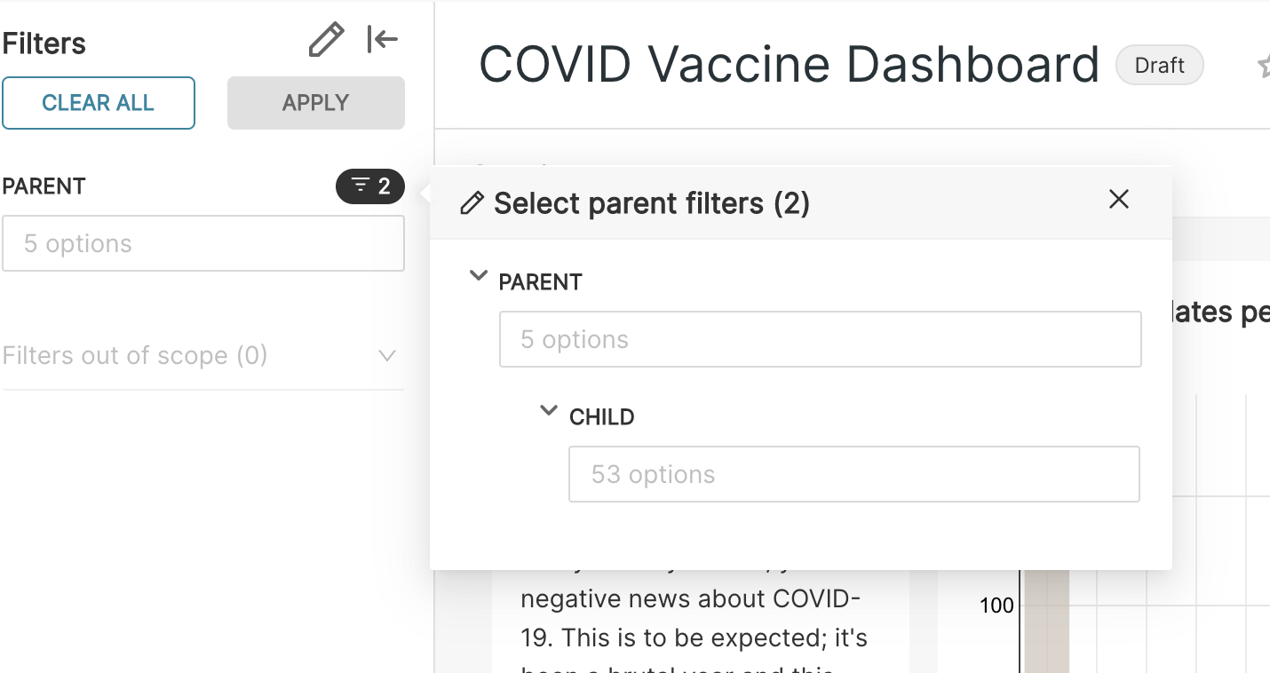
Task: Click the filter badge showing 2 parent filters
Action: coord(370,186)
